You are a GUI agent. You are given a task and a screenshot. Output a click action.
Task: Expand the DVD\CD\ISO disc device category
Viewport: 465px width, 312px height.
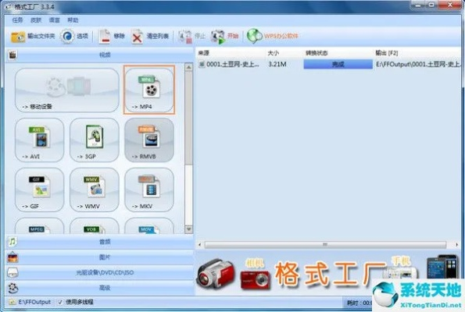tap(99, 272)
